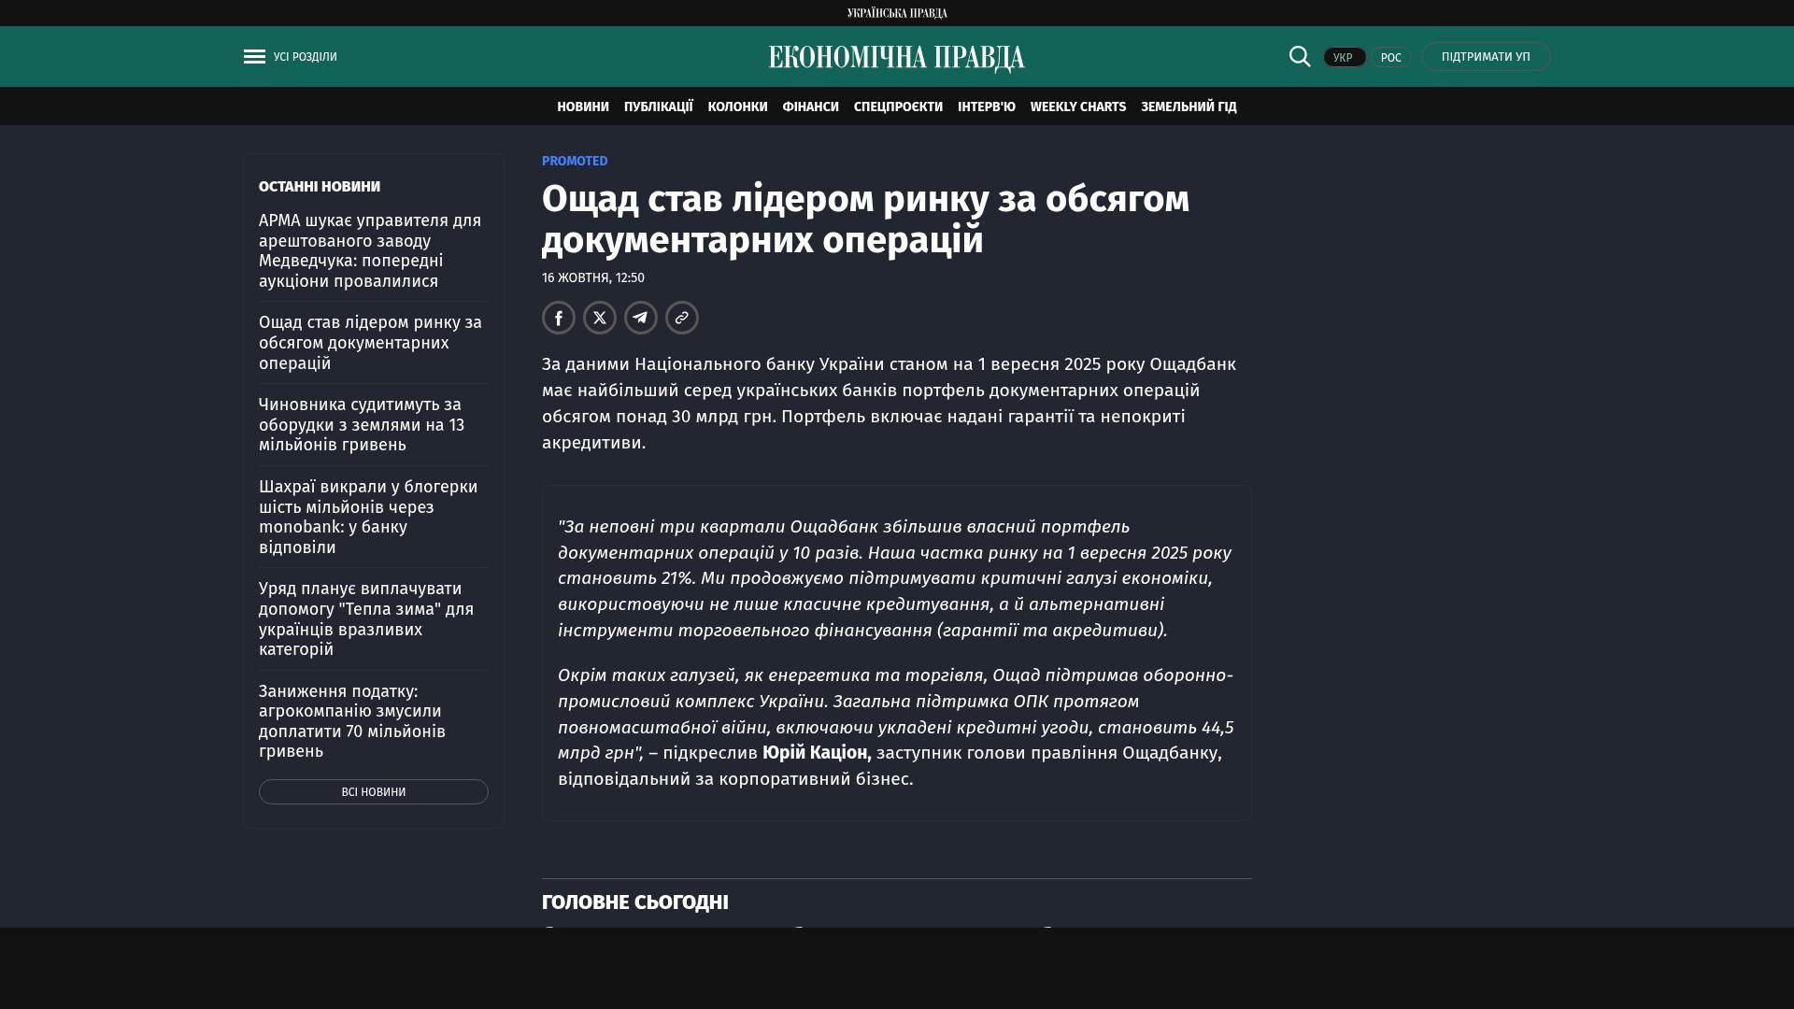The width and height of the screenshot is (1794, 1009).
Task: Open Земельний гід menu item
Action: click(x=1189, y=107)
